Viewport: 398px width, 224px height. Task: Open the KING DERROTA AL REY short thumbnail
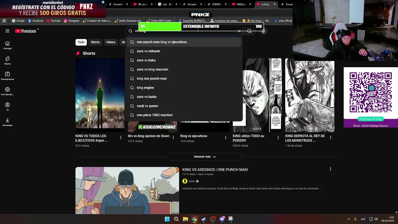click(310, 95)
